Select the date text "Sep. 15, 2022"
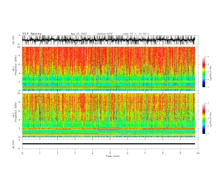The height and width of the screenshot is (172, 223). pos(79,34)
